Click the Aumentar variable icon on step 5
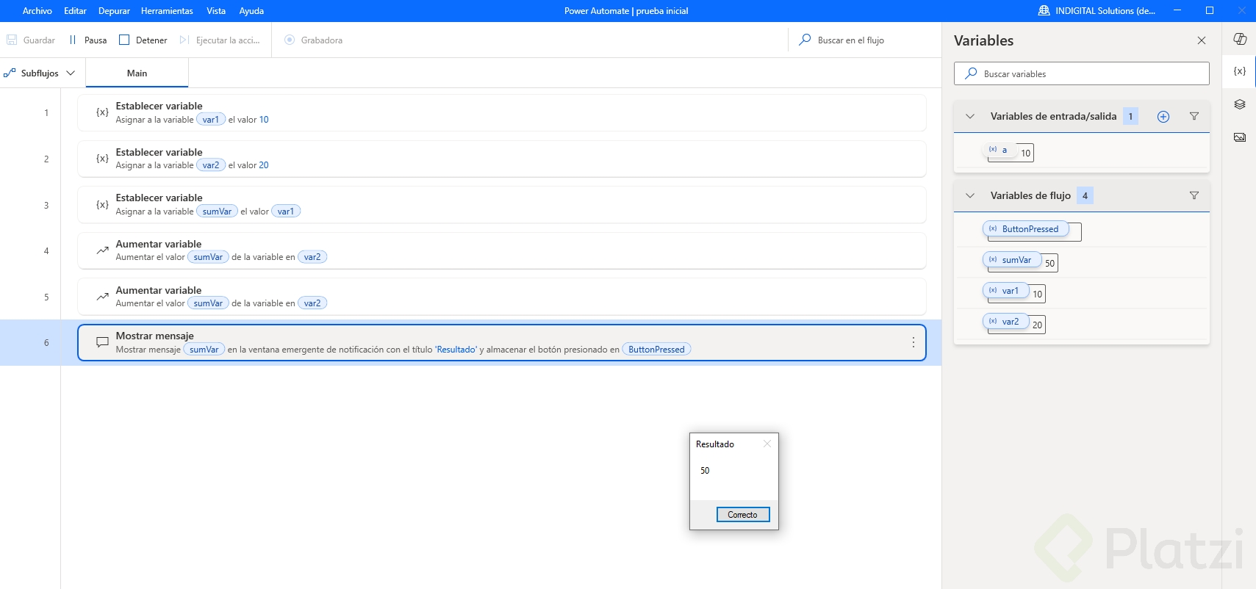Screen dimensions: 1256x589 [x=102, y=297]
